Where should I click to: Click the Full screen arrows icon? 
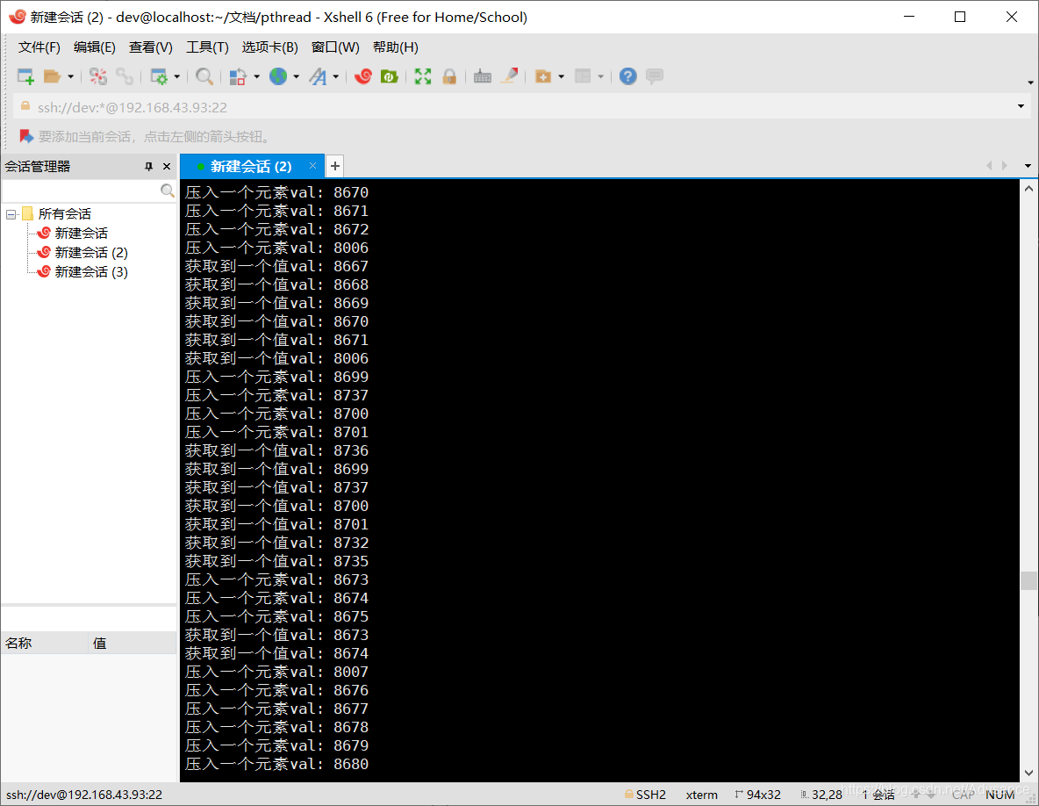[x=423, y=76]
